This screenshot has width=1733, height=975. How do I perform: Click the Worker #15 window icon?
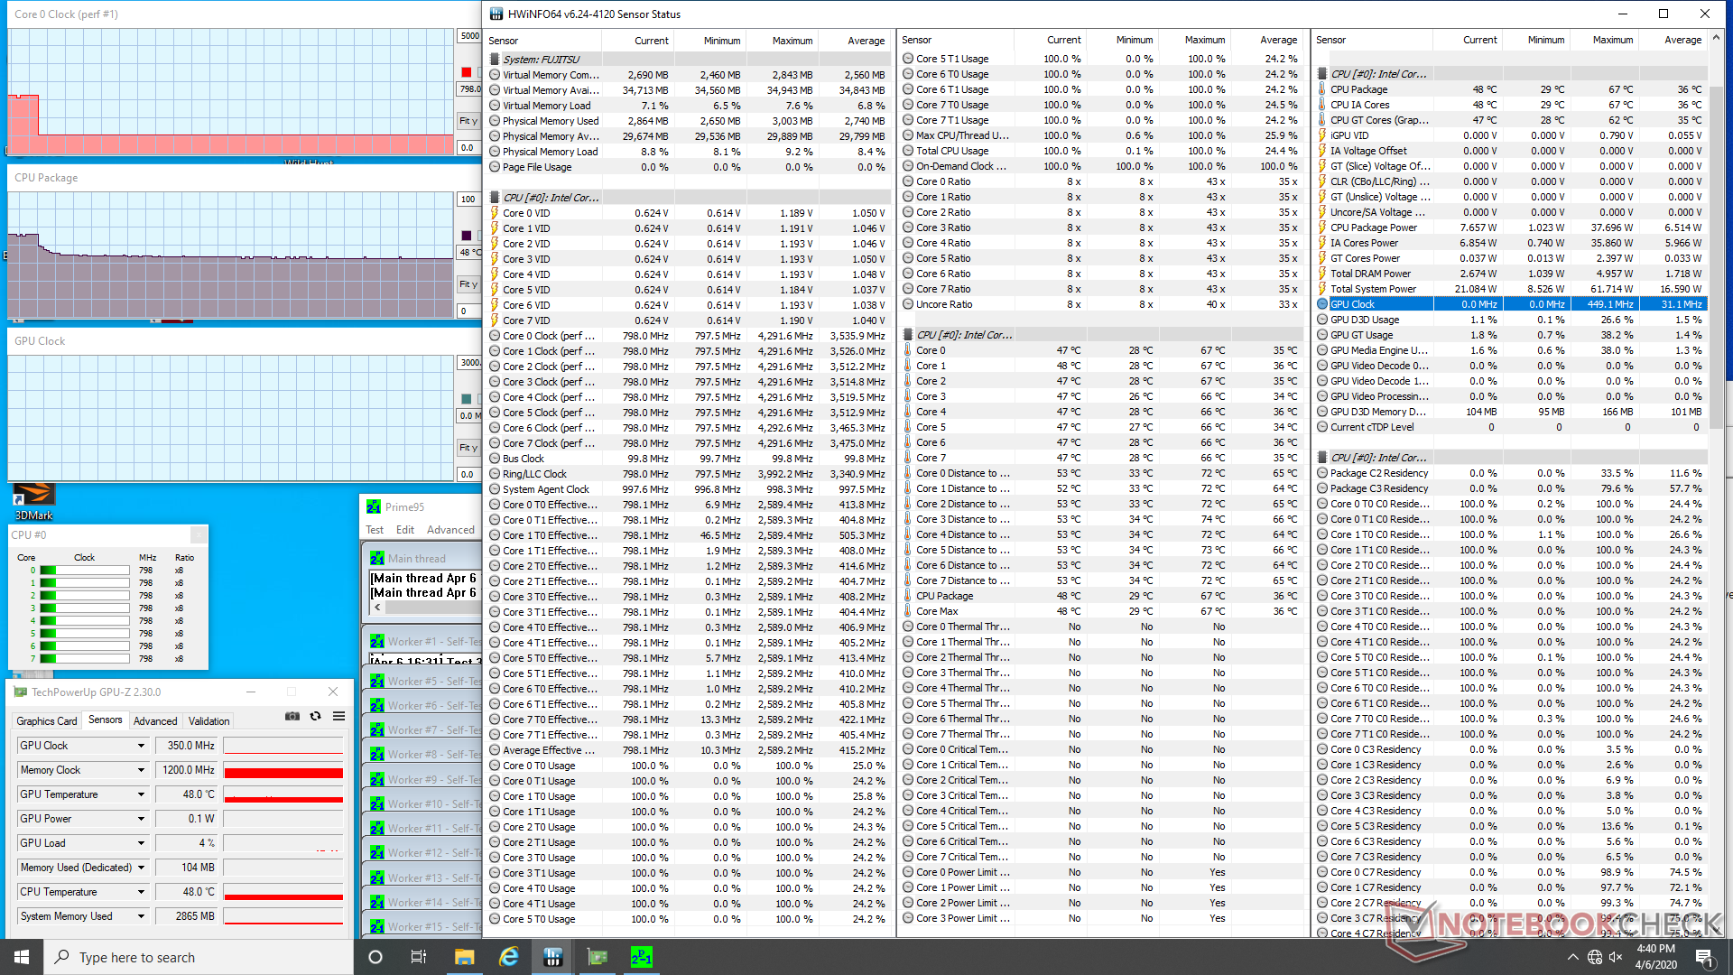pyautogui.click(x=377, y=926)
